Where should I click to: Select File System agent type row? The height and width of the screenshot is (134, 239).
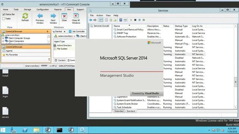pos(64,49)
